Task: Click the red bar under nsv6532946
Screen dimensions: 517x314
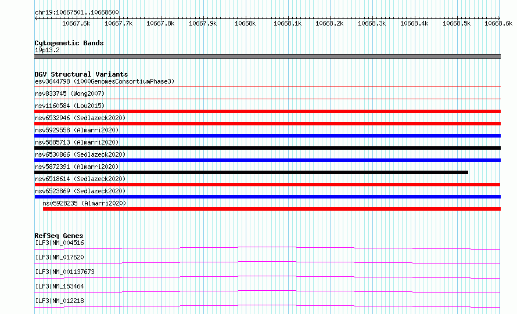Action: coord(267,124)
